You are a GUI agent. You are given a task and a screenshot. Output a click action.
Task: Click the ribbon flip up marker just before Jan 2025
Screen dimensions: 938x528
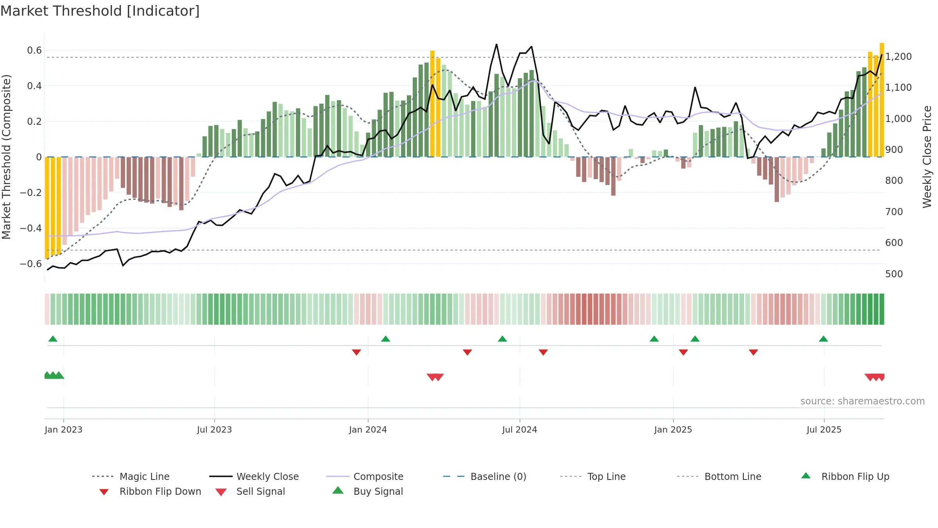[654, 339]
